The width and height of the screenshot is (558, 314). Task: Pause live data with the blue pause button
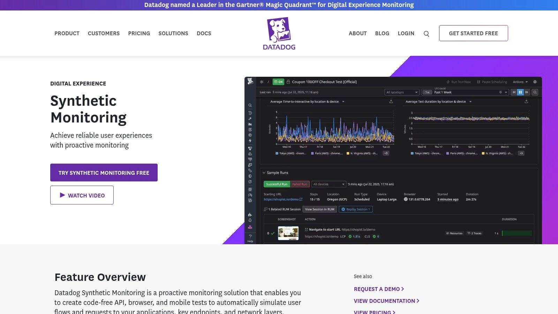(520, 92)
